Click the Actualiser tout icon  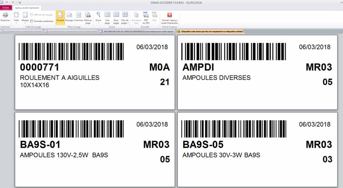(136, 15)
